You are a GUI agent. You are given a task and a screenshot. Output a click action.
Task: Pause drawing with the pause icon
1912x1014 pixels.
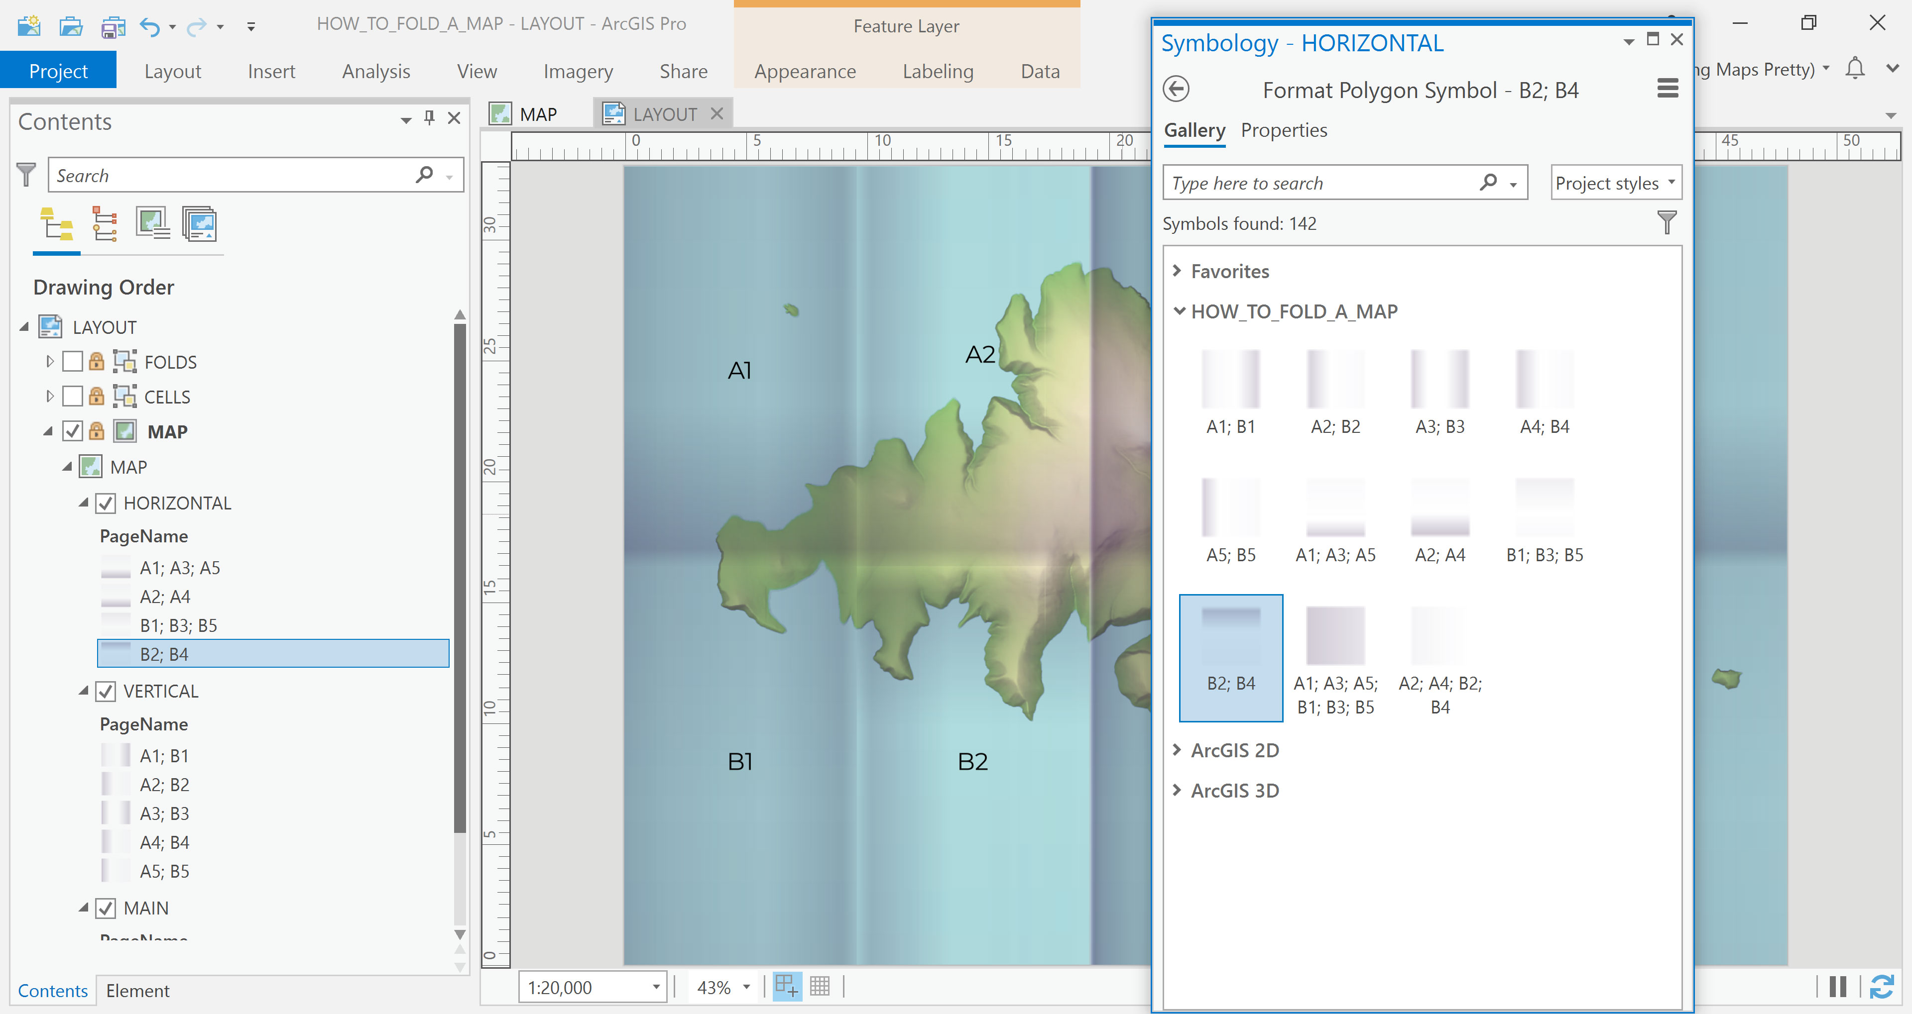pyautogui.click(x=1838, y=987)
